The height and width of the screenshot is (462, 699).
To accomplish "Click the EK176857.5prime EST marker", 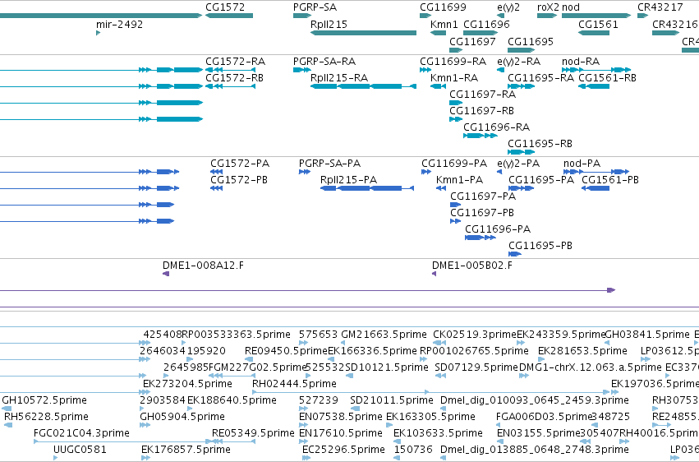I will click(145, 458).
